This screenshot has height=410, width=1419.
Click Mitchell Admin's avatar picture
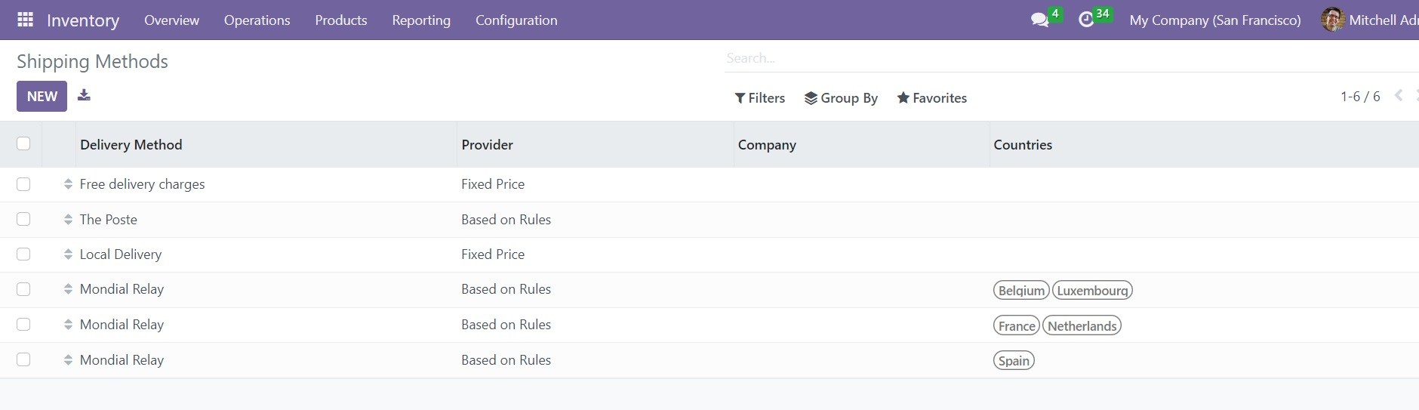point(1333,20)
